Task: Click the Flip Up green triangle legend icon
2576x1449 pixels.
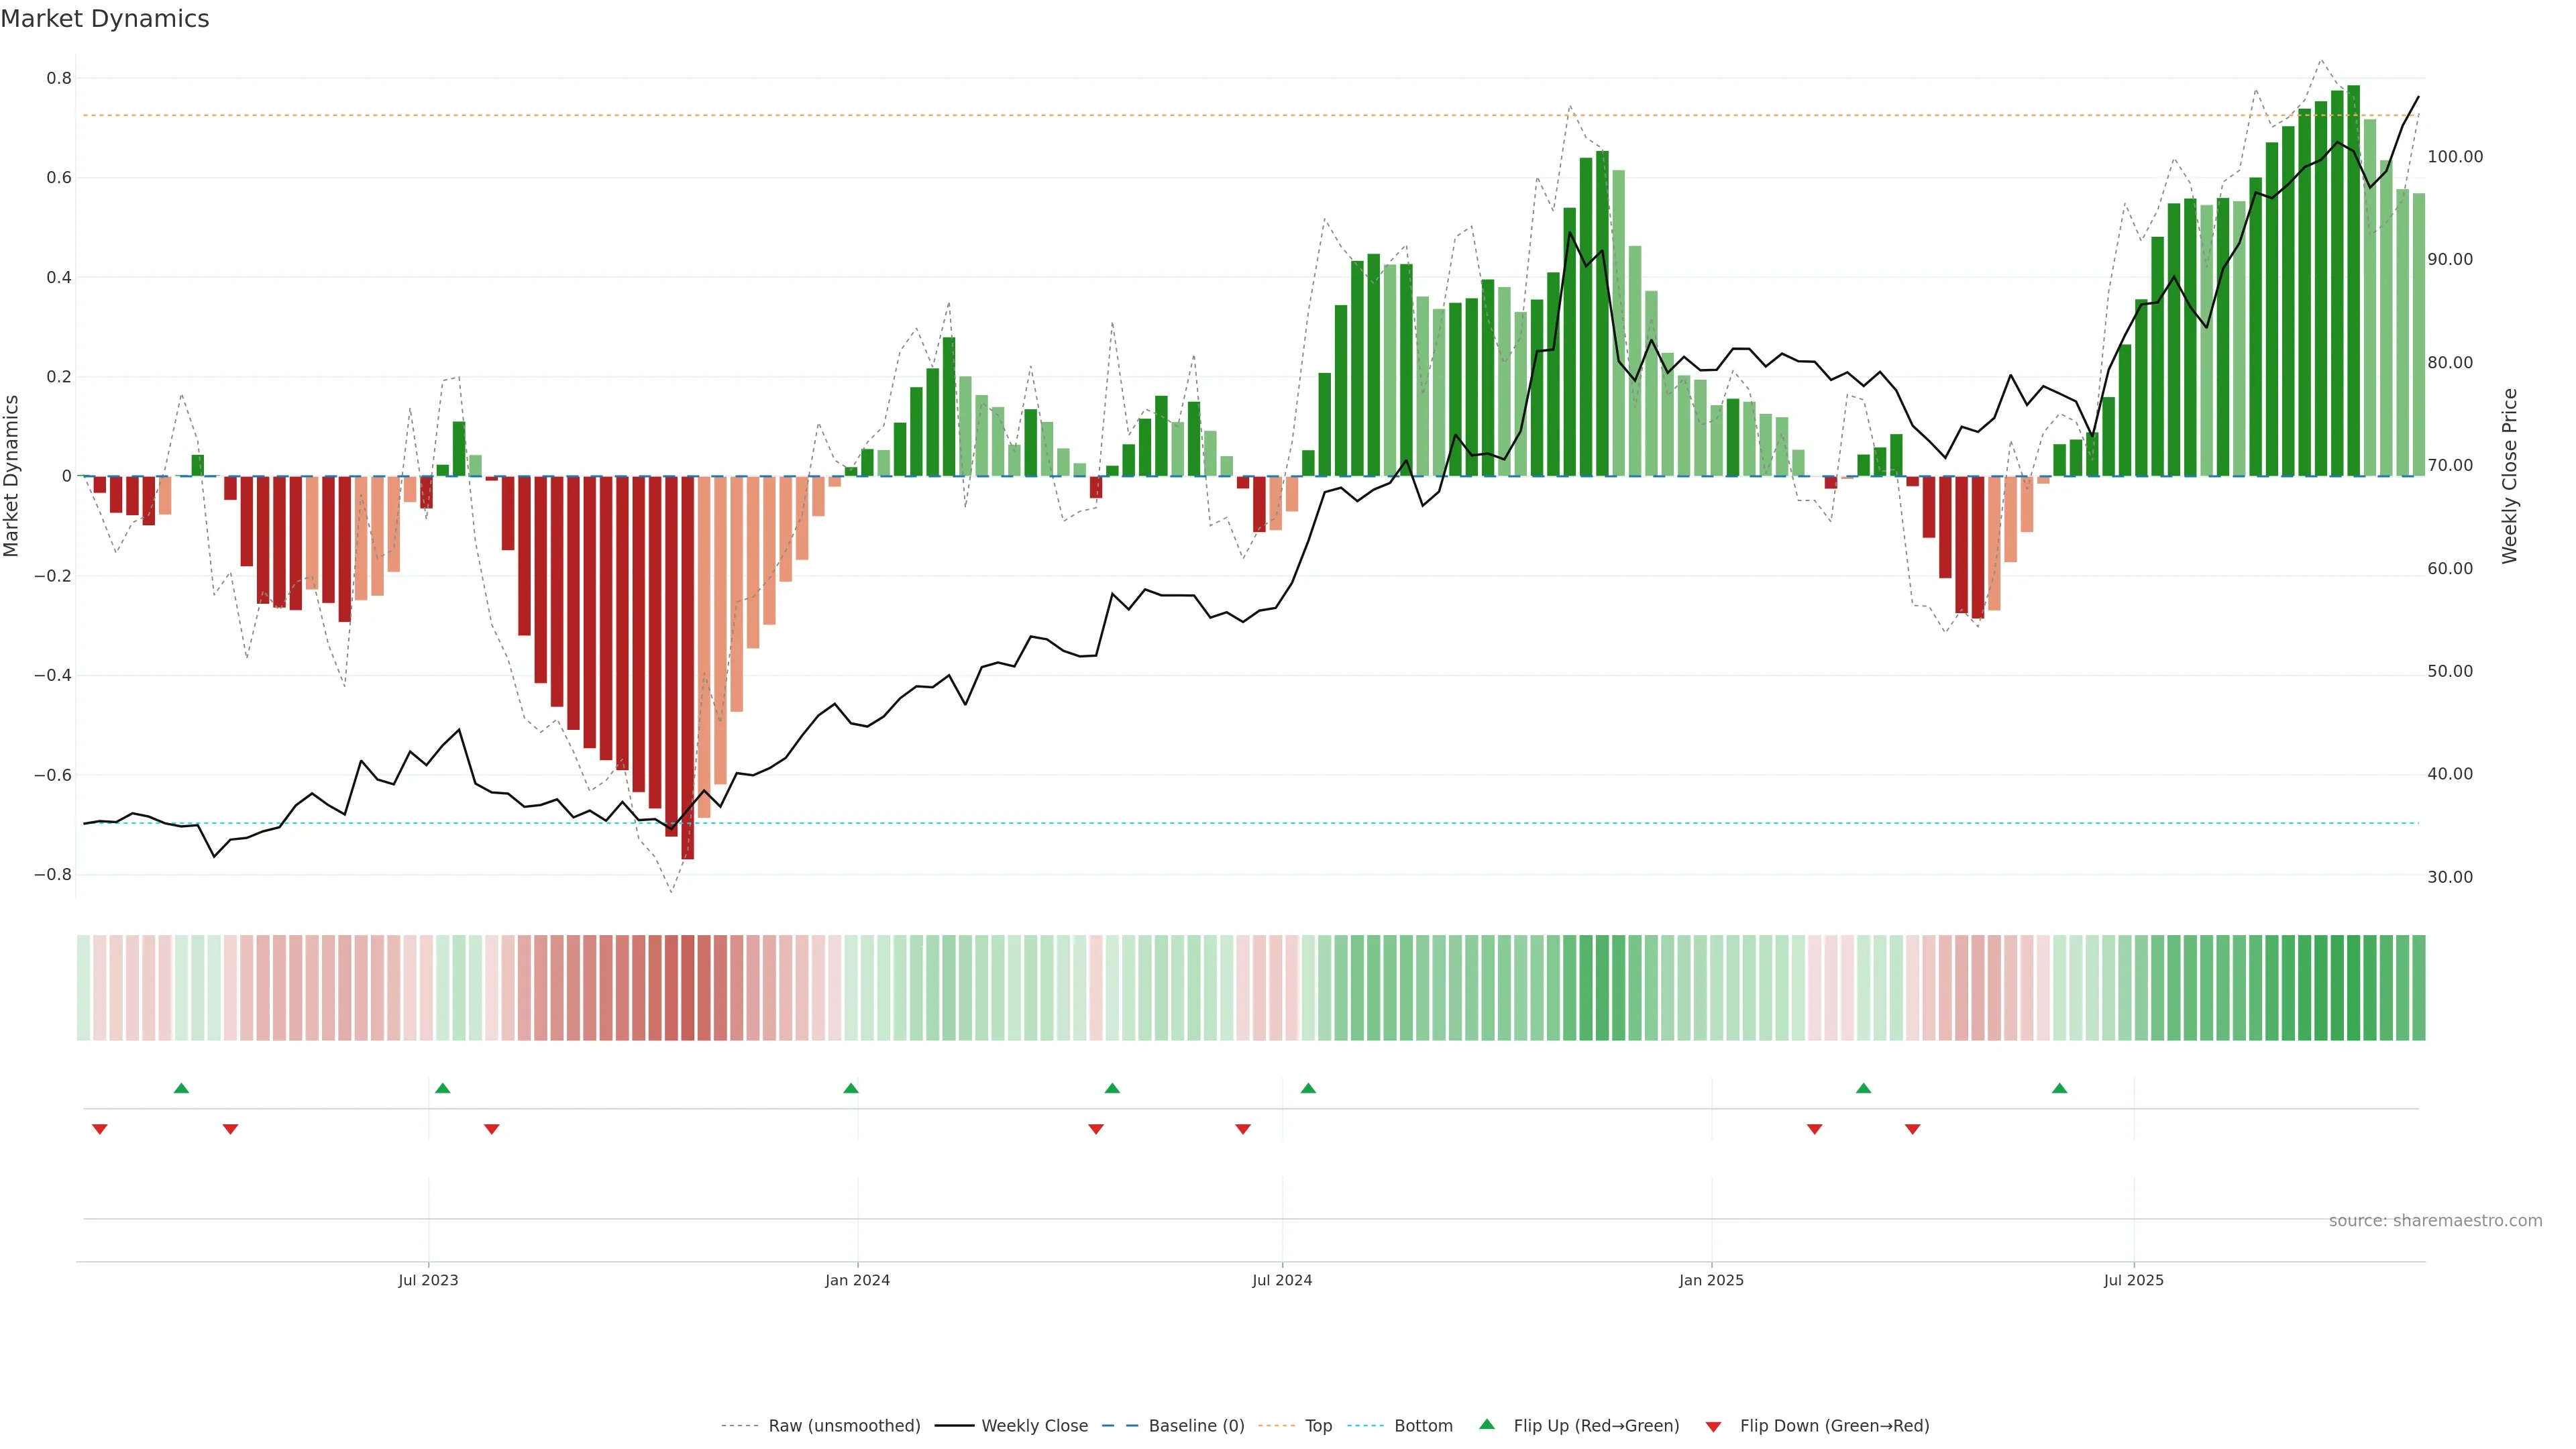Action: click(1487, 1424)
